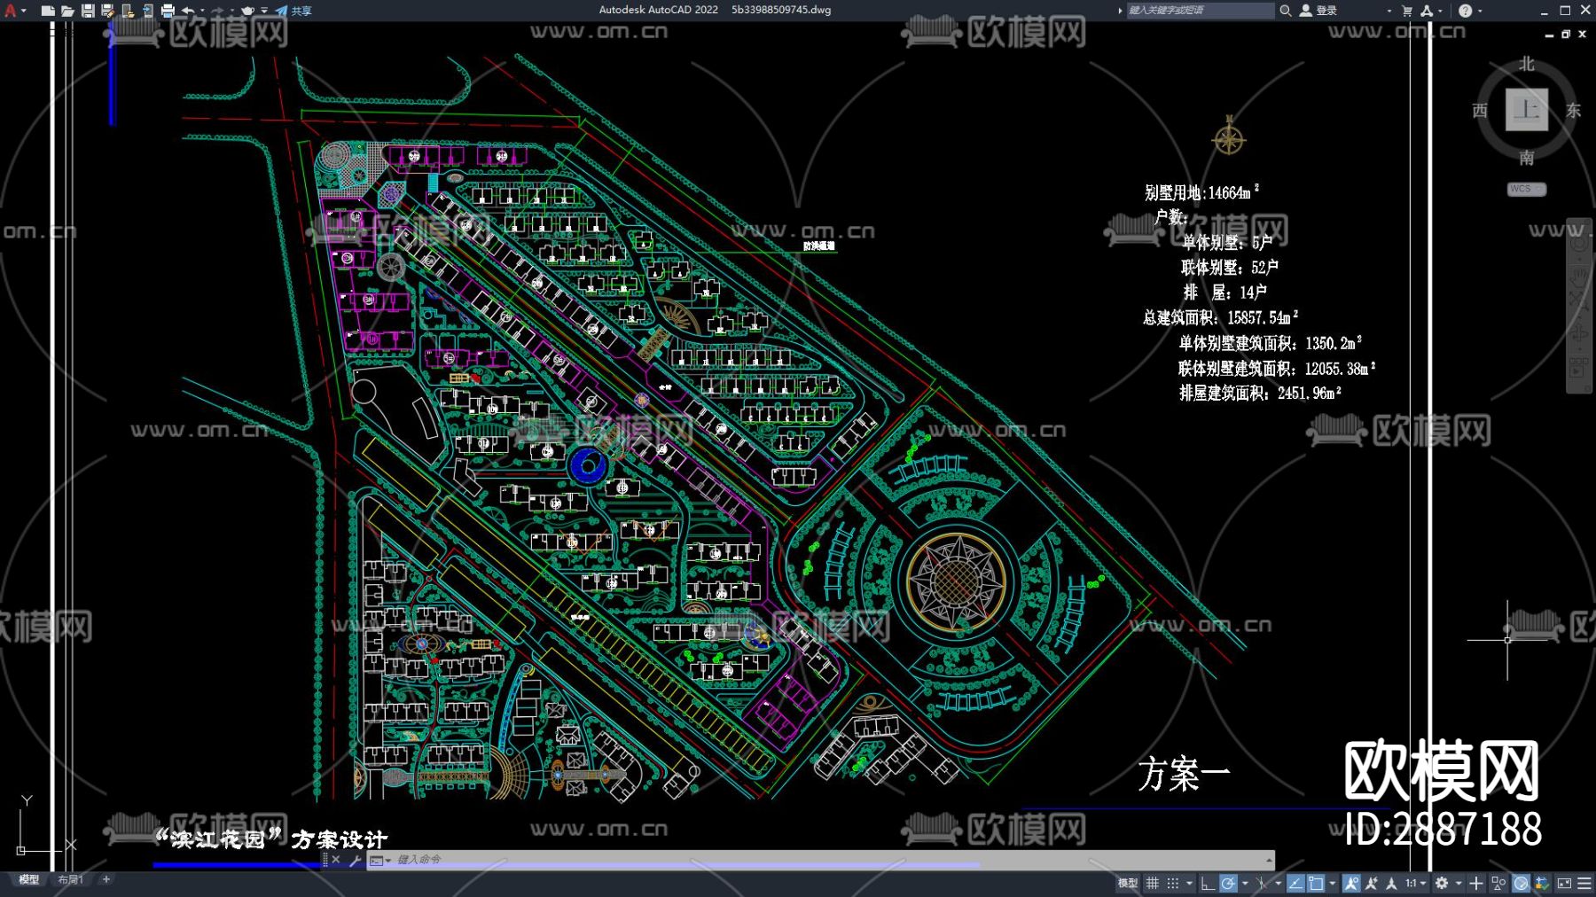
Task: Click the Save As icon
Action: click(x=107, y=11)
